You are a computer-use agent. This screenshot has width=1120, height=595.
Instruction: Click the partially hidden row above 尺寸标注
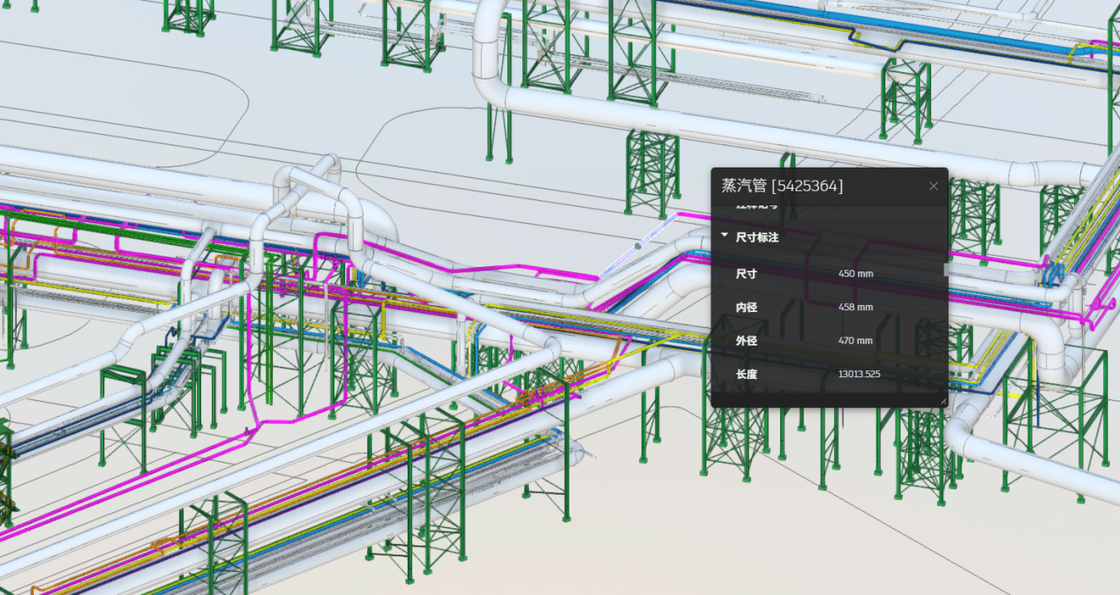[757, 206]
